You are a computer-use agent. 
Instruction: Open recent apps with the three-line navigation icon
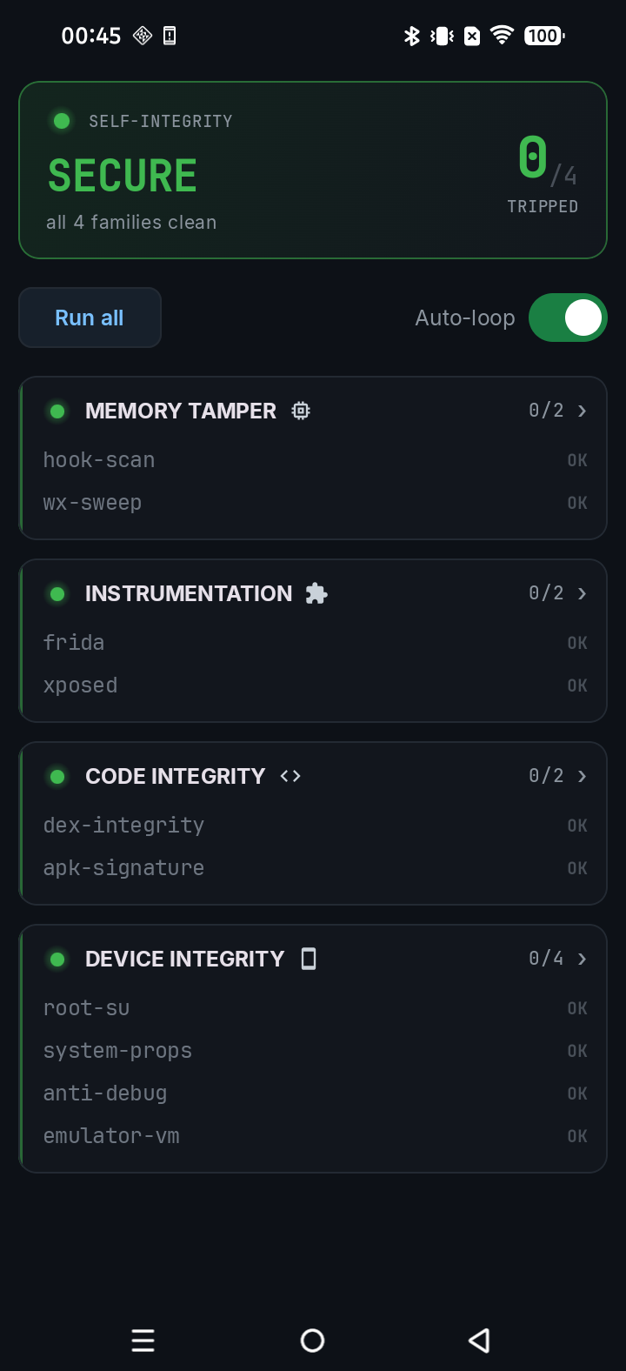(x=143, y=1341)
